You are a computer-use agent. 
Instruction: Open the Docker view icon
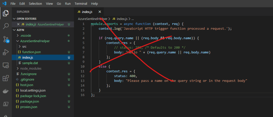coord(6,91)
